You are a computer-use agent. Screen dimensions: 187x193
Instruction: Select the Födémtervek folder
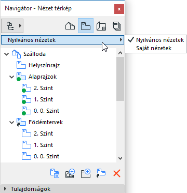(46, 122)
